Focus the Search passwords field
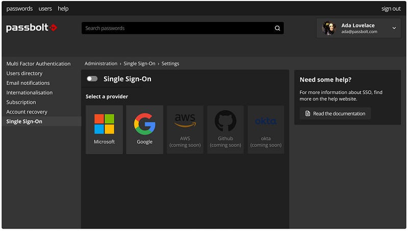Image resolution: width=408 pixels, height=231 pixels. [183, 28]
